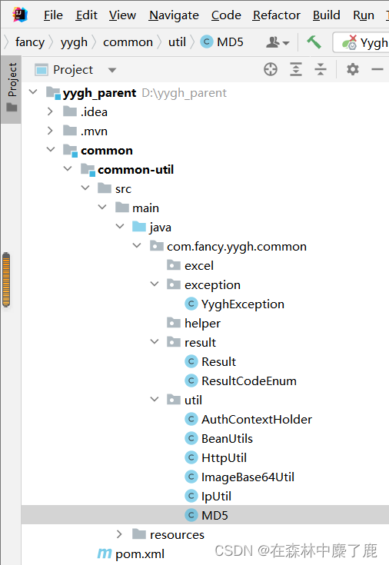Click the IntelliJ IDEA logo icon

[20, 15]
